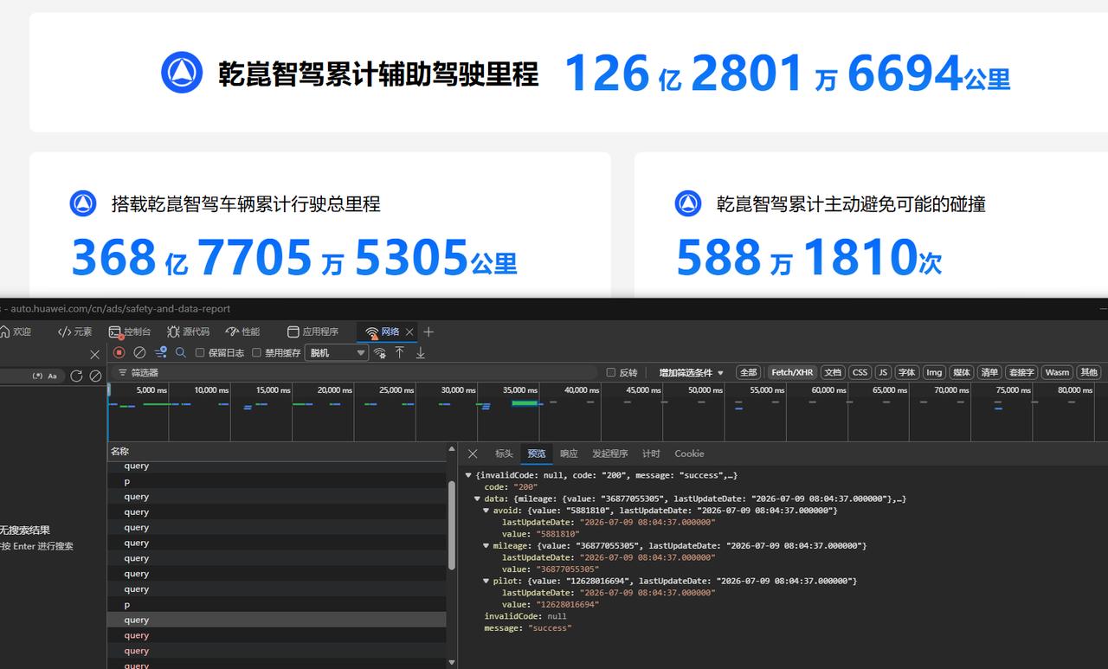Click the 名称 (Name) column header
1108x669 pixels.
pyautogui.click(x=277, y=451)
